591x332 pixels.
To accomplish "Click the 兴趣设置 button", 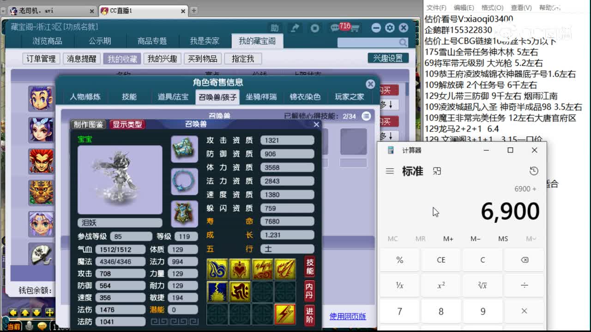I will tap(388, 58).
